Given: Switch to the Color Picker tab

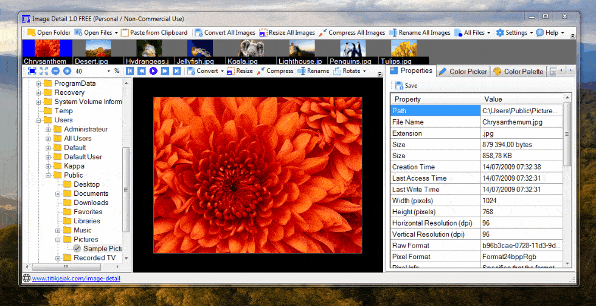Looking at the screenshot, I should [463, 71].
